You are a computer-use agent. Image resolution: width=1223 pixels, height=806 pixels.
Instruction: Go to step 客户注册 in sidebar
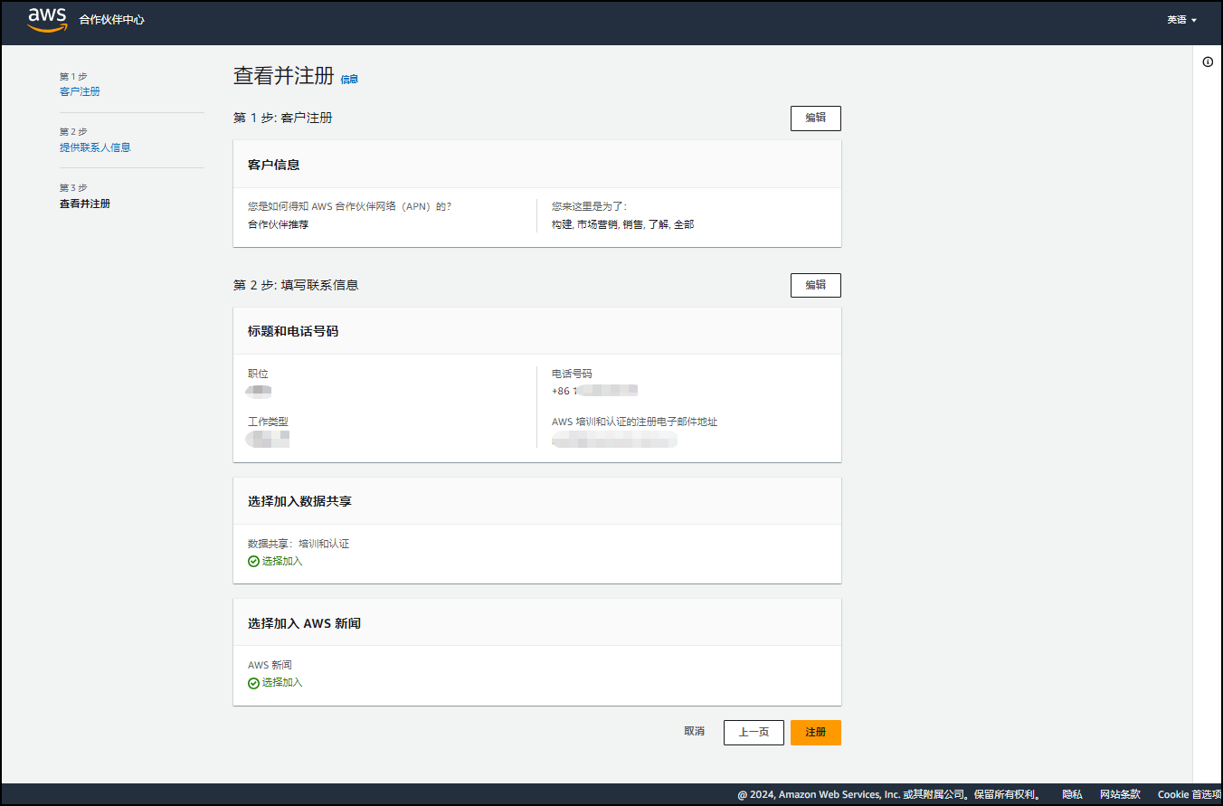pos(80,92)
